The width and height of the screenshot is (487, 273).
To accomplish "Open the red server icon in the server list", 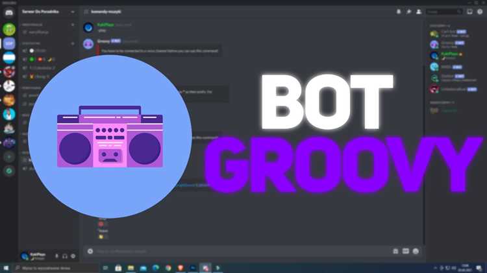I will click(9, 72).
